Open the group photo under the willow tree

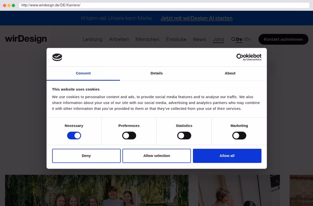point(97,190)
